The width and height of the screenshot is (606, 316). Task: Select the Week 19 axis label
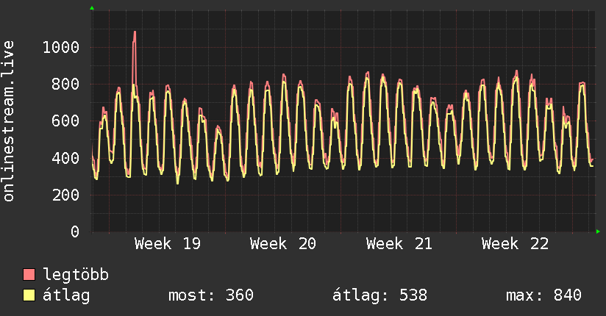tap(168, 244)
